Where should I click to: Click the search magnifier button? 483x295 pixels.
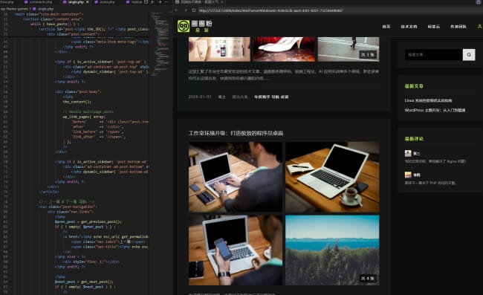tap(469, 55)
